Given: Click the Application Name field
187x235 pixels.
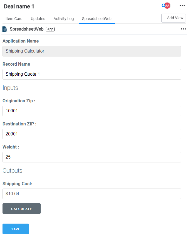Looking at the screenshot, I should (92, 51).
